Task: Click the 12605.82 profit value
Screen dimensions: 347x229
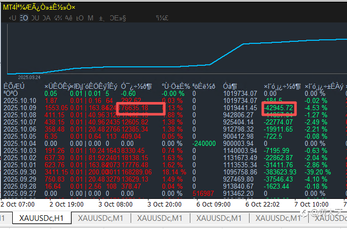Action: point(135,122)
